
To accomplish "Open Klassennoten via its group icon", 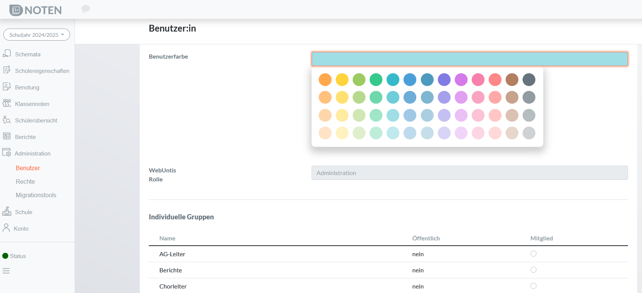I will (x=7, y=103).
